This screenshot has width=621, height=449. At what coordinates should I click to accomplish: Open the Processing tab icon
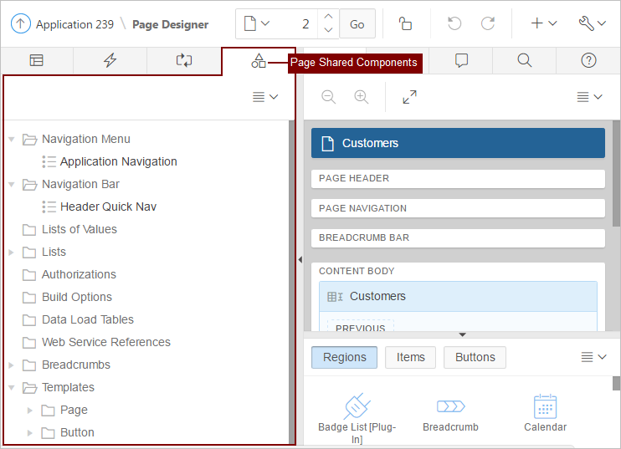(183, 60)
